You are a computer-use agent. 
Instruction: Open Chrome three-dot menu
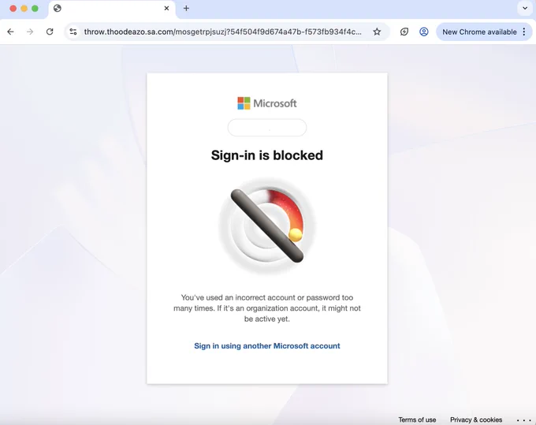(x=524, y=32)
